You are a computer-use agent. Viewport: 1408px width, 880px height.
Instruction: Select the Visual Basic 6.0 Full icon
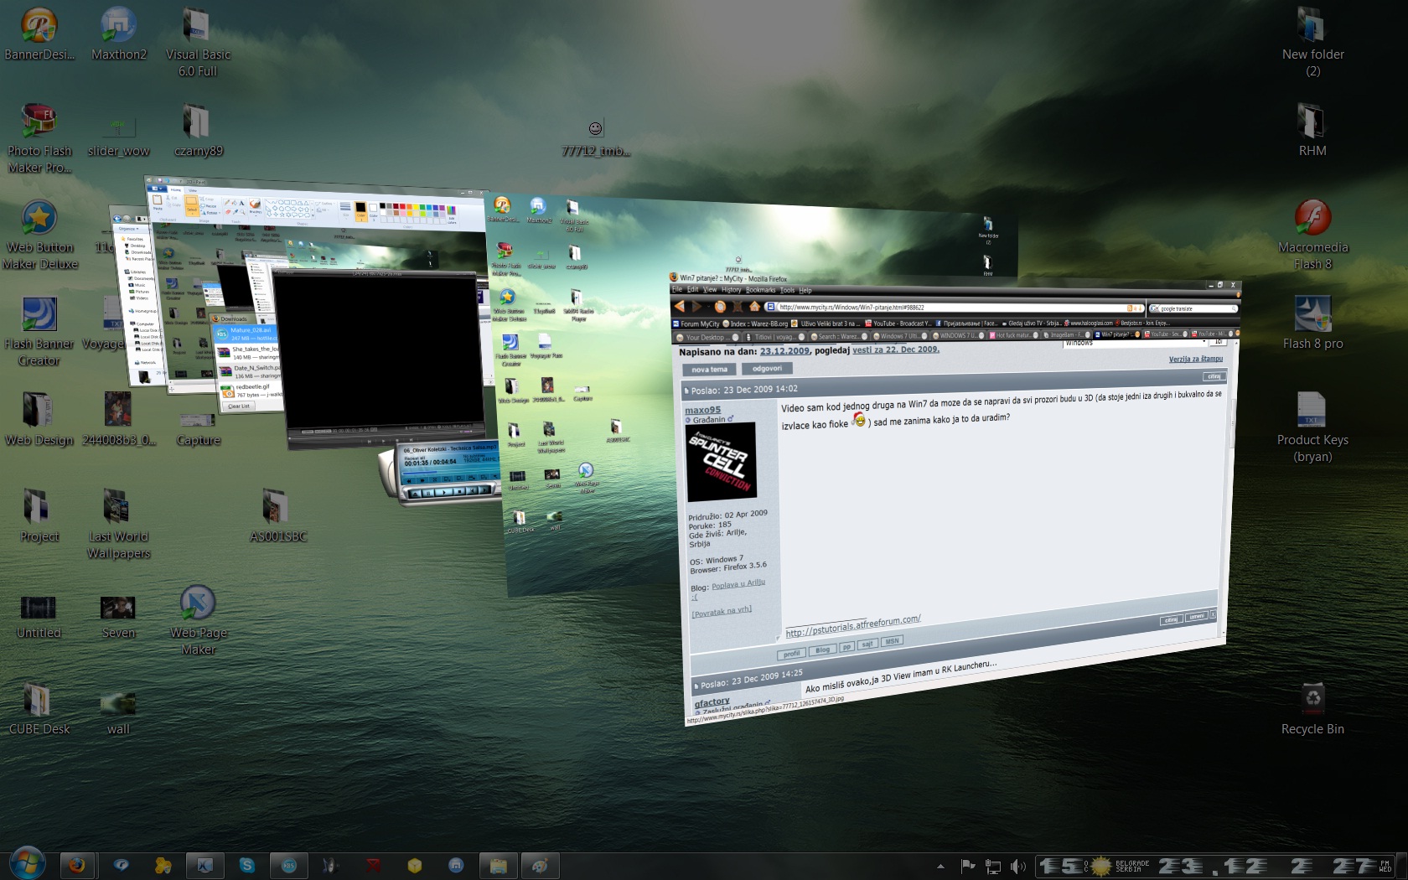pos(198,42)
